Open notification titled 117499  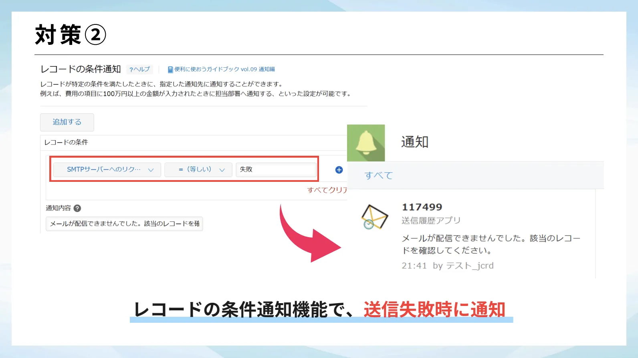point(422,207)
